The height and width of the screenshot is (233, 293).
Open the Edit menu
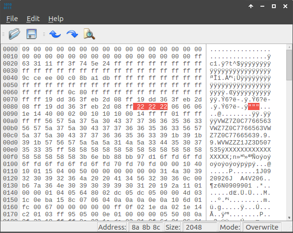pos(33,19)
